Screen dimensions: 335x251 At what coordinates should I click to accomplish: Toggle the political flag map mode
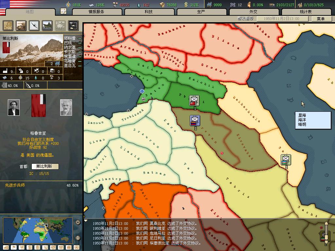pyautogui.click(x=14, y=247)
